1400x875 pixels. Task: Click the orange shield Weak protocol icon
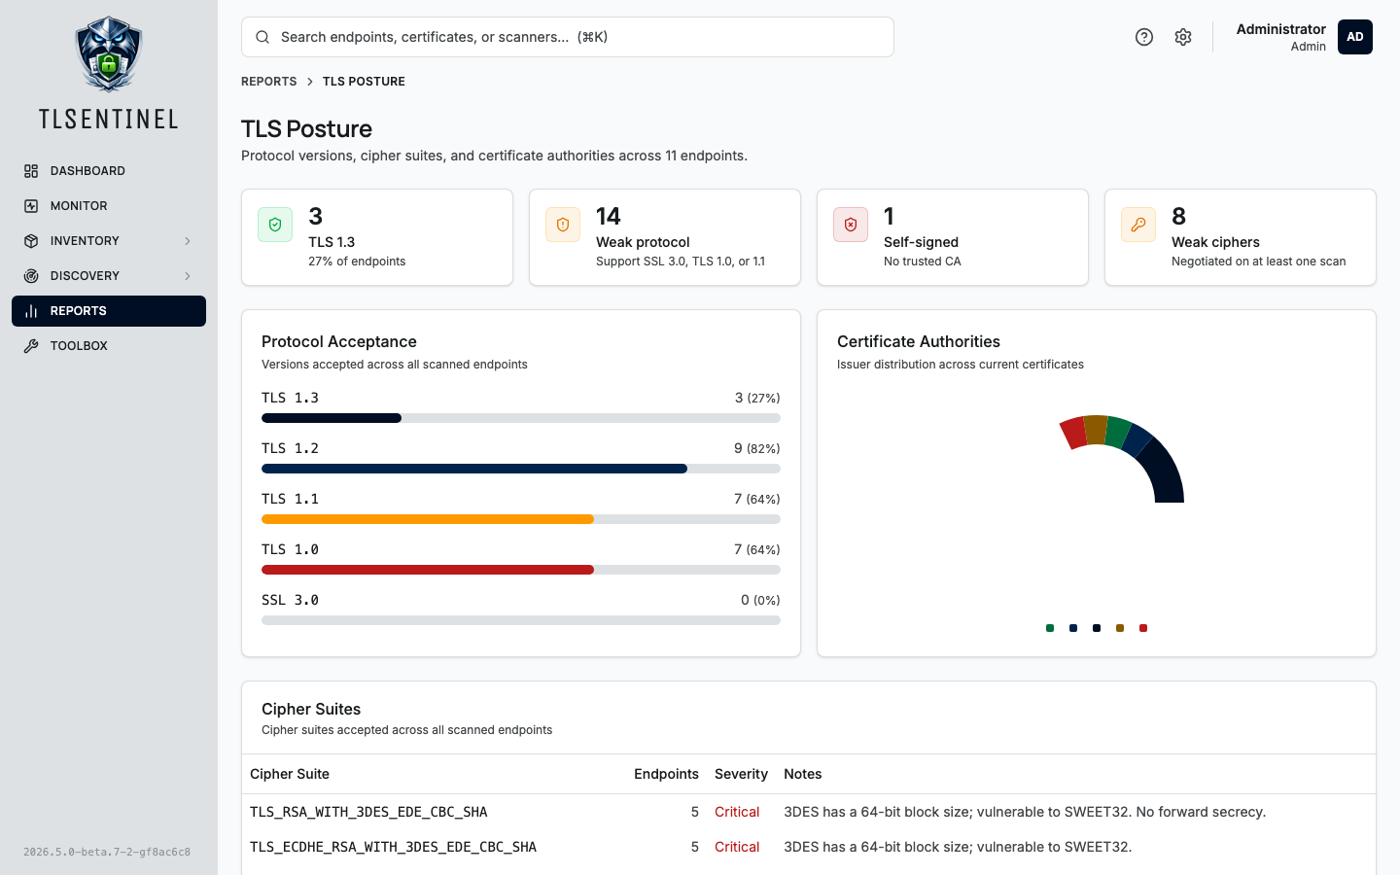pos(563,225)
